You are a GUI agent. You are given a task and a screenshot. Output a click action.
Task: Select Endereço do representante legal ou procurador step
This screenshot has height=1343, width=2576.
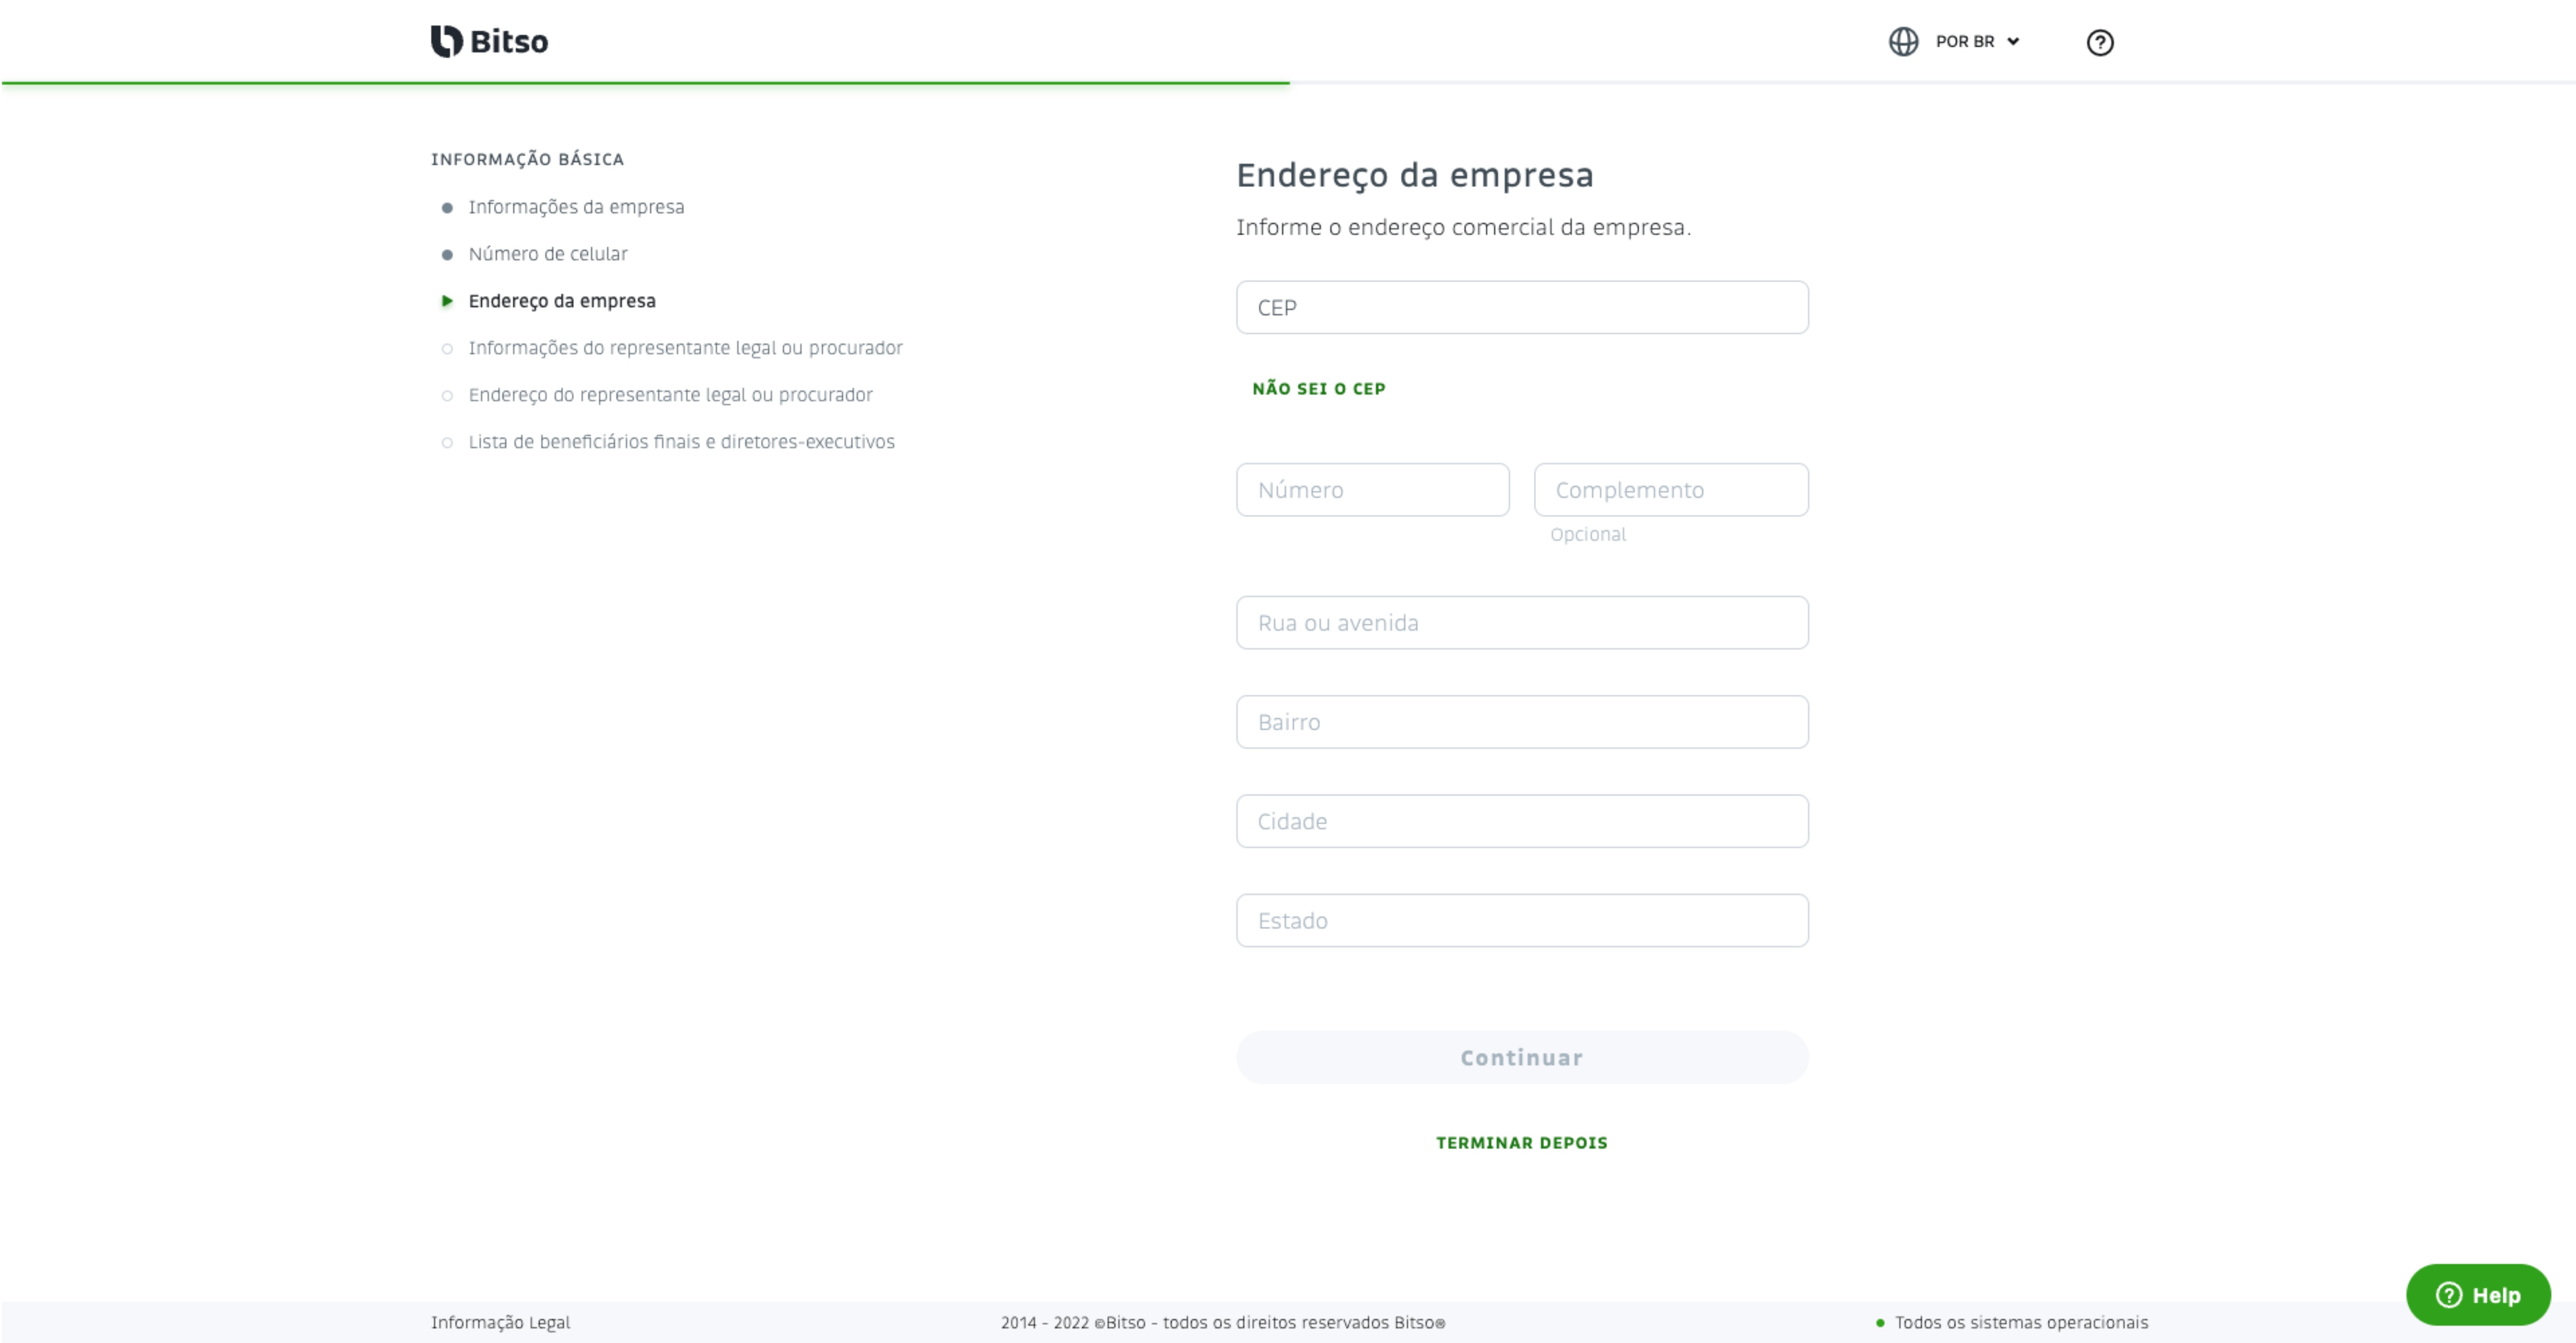point(670,395)
